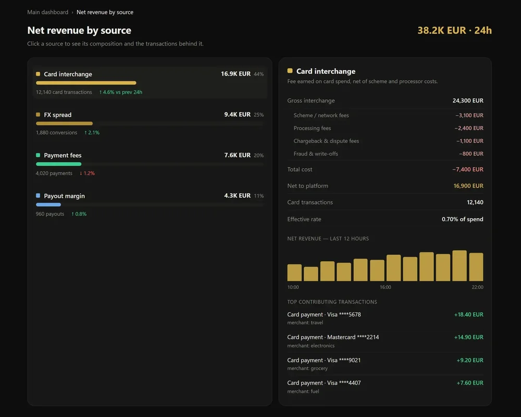Open the Visa ****9021 grocery transaction
Image resolution: width=521 pixels, height=417 pixels.
coord(386,364)
